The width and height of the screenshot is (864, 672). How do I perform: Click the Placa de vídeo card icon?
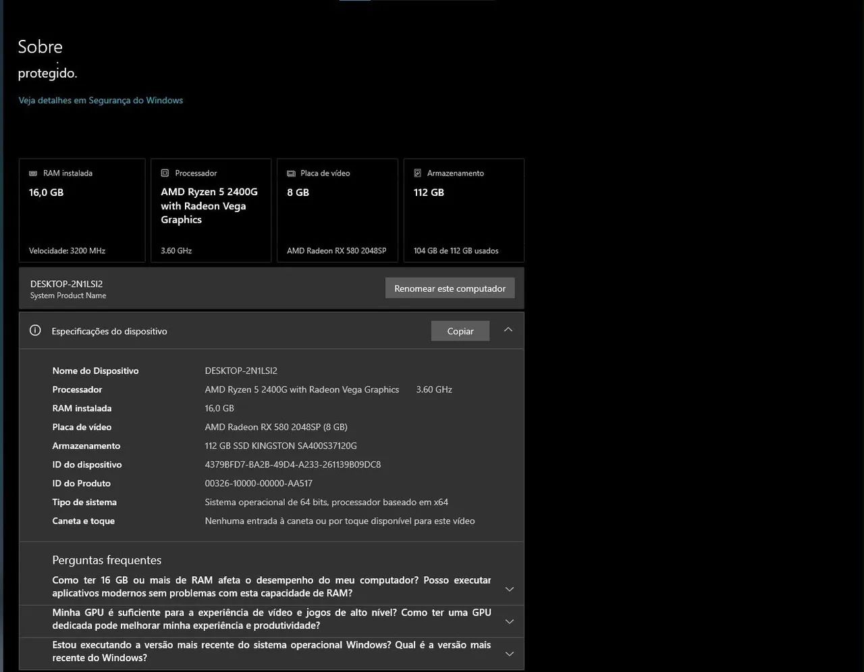click(291, 174)
